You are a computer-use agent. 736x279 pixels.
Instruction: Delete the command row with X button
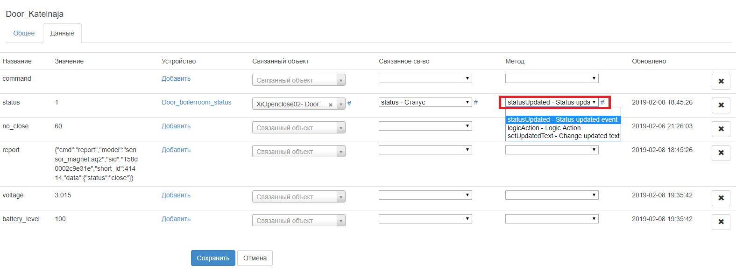click(721, 81)
